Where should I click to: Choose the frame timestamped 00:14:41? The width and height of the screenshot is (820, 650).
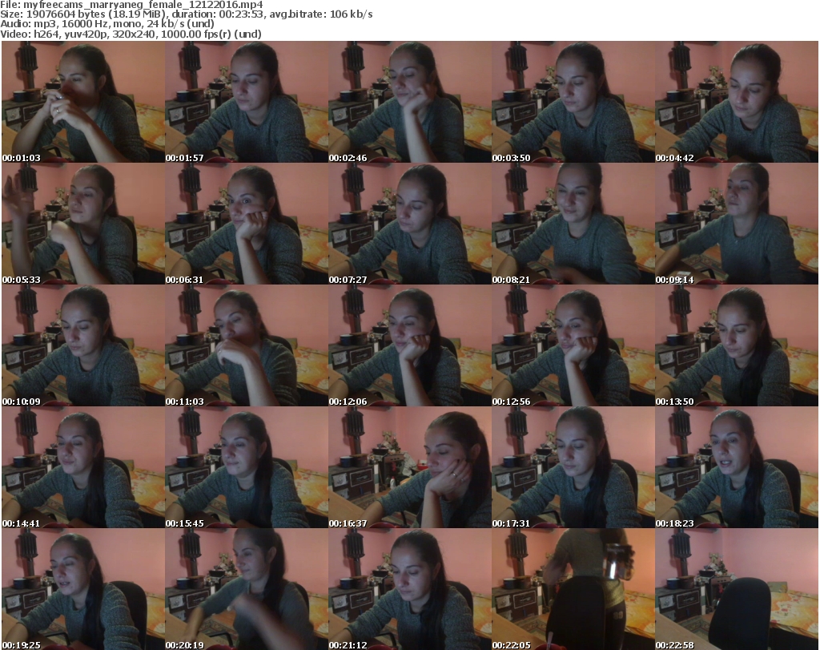83,468
